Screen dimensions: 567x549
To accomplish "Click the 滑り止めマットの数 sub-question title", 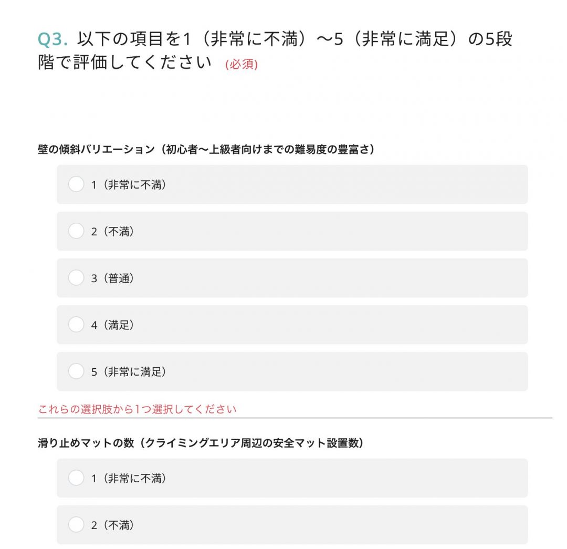I will click(x=201, y=443).
